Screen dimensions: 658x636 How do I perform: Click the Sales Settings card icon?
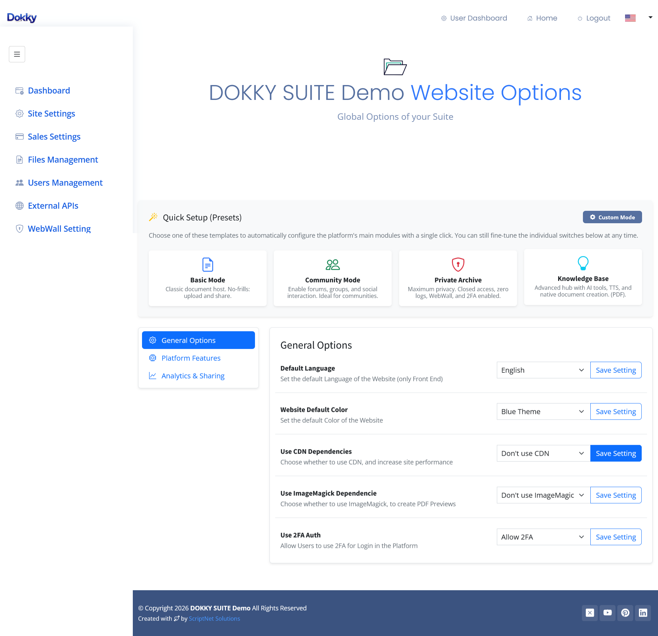pyautogui.click(x=19, y=137)
